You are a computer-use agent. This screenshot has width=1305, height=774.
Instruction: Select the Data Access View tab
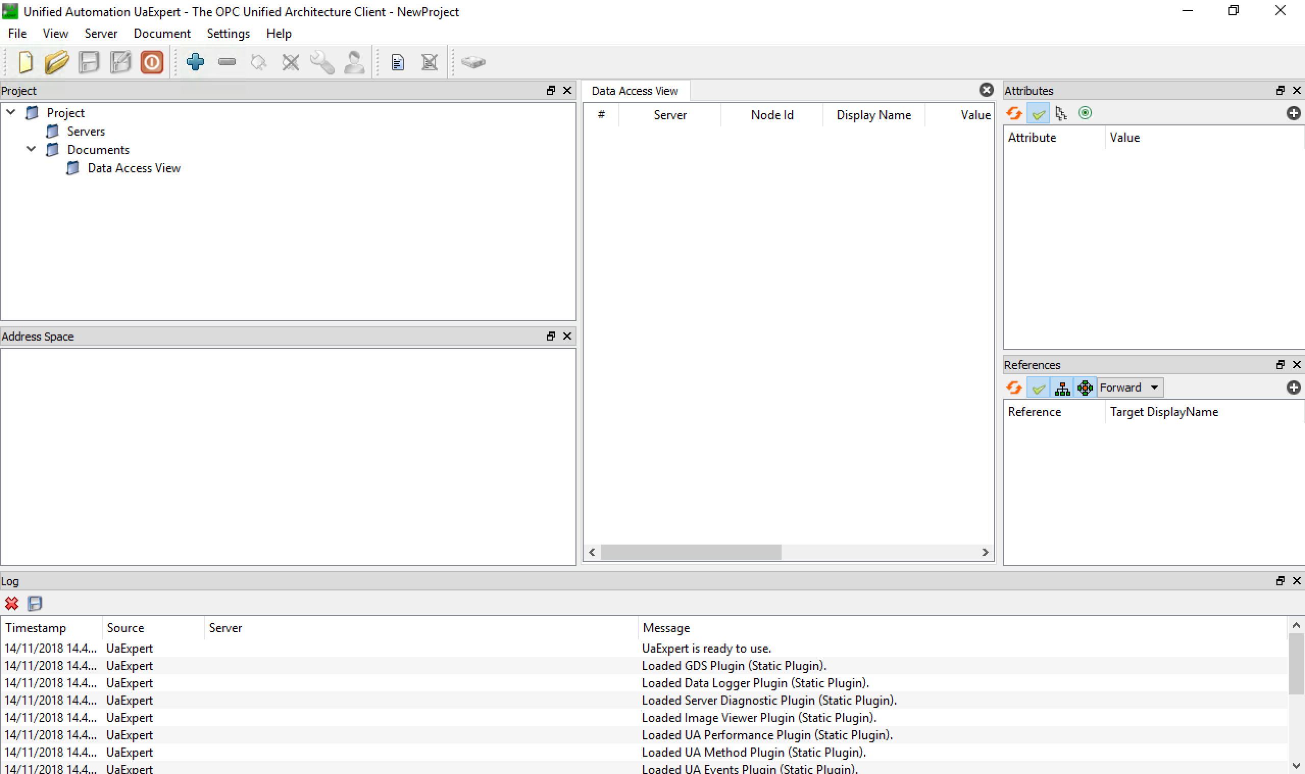[635, 91]
